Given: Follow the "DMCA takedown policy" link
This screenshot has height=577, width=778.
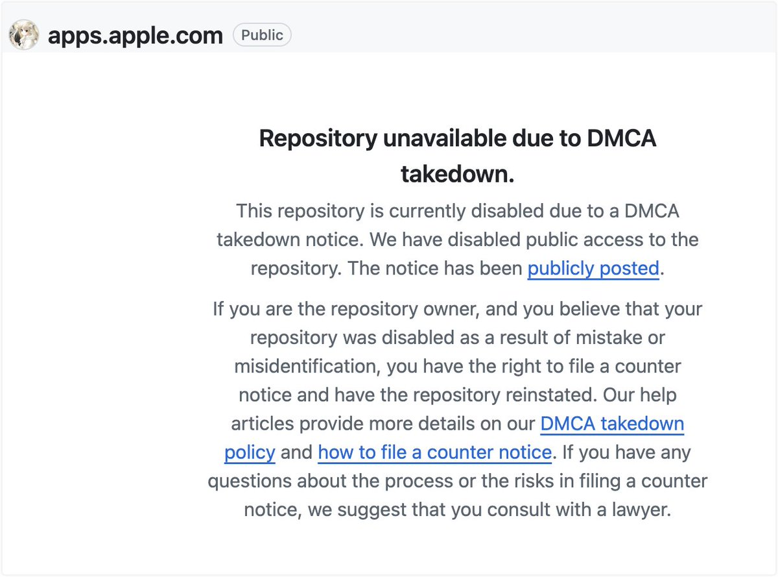Looking at the screenshot, I should (611, 424).
